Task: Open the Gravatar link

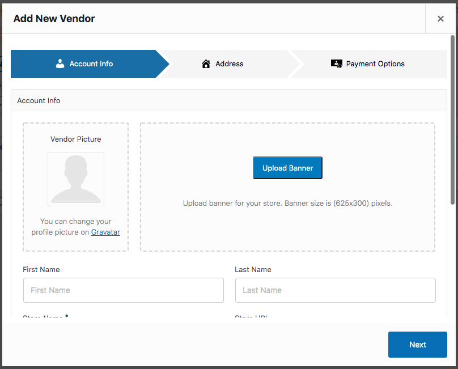Action: [105, 232]
